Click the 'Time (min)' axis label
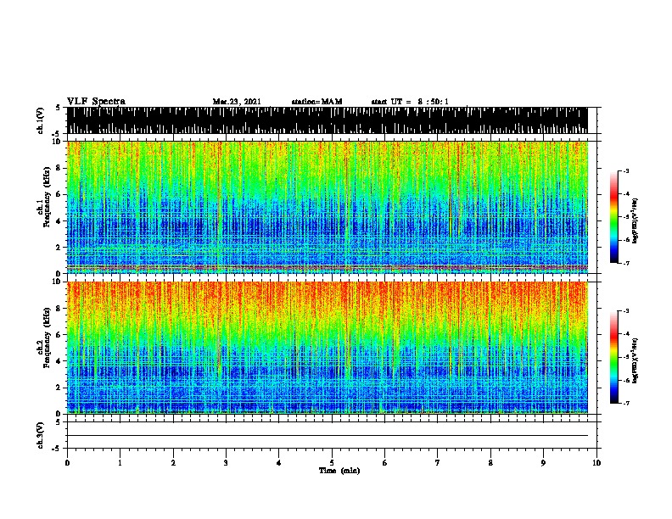This screenshot has height=519, width=672. pyautogui.click(x=339, y=471)
